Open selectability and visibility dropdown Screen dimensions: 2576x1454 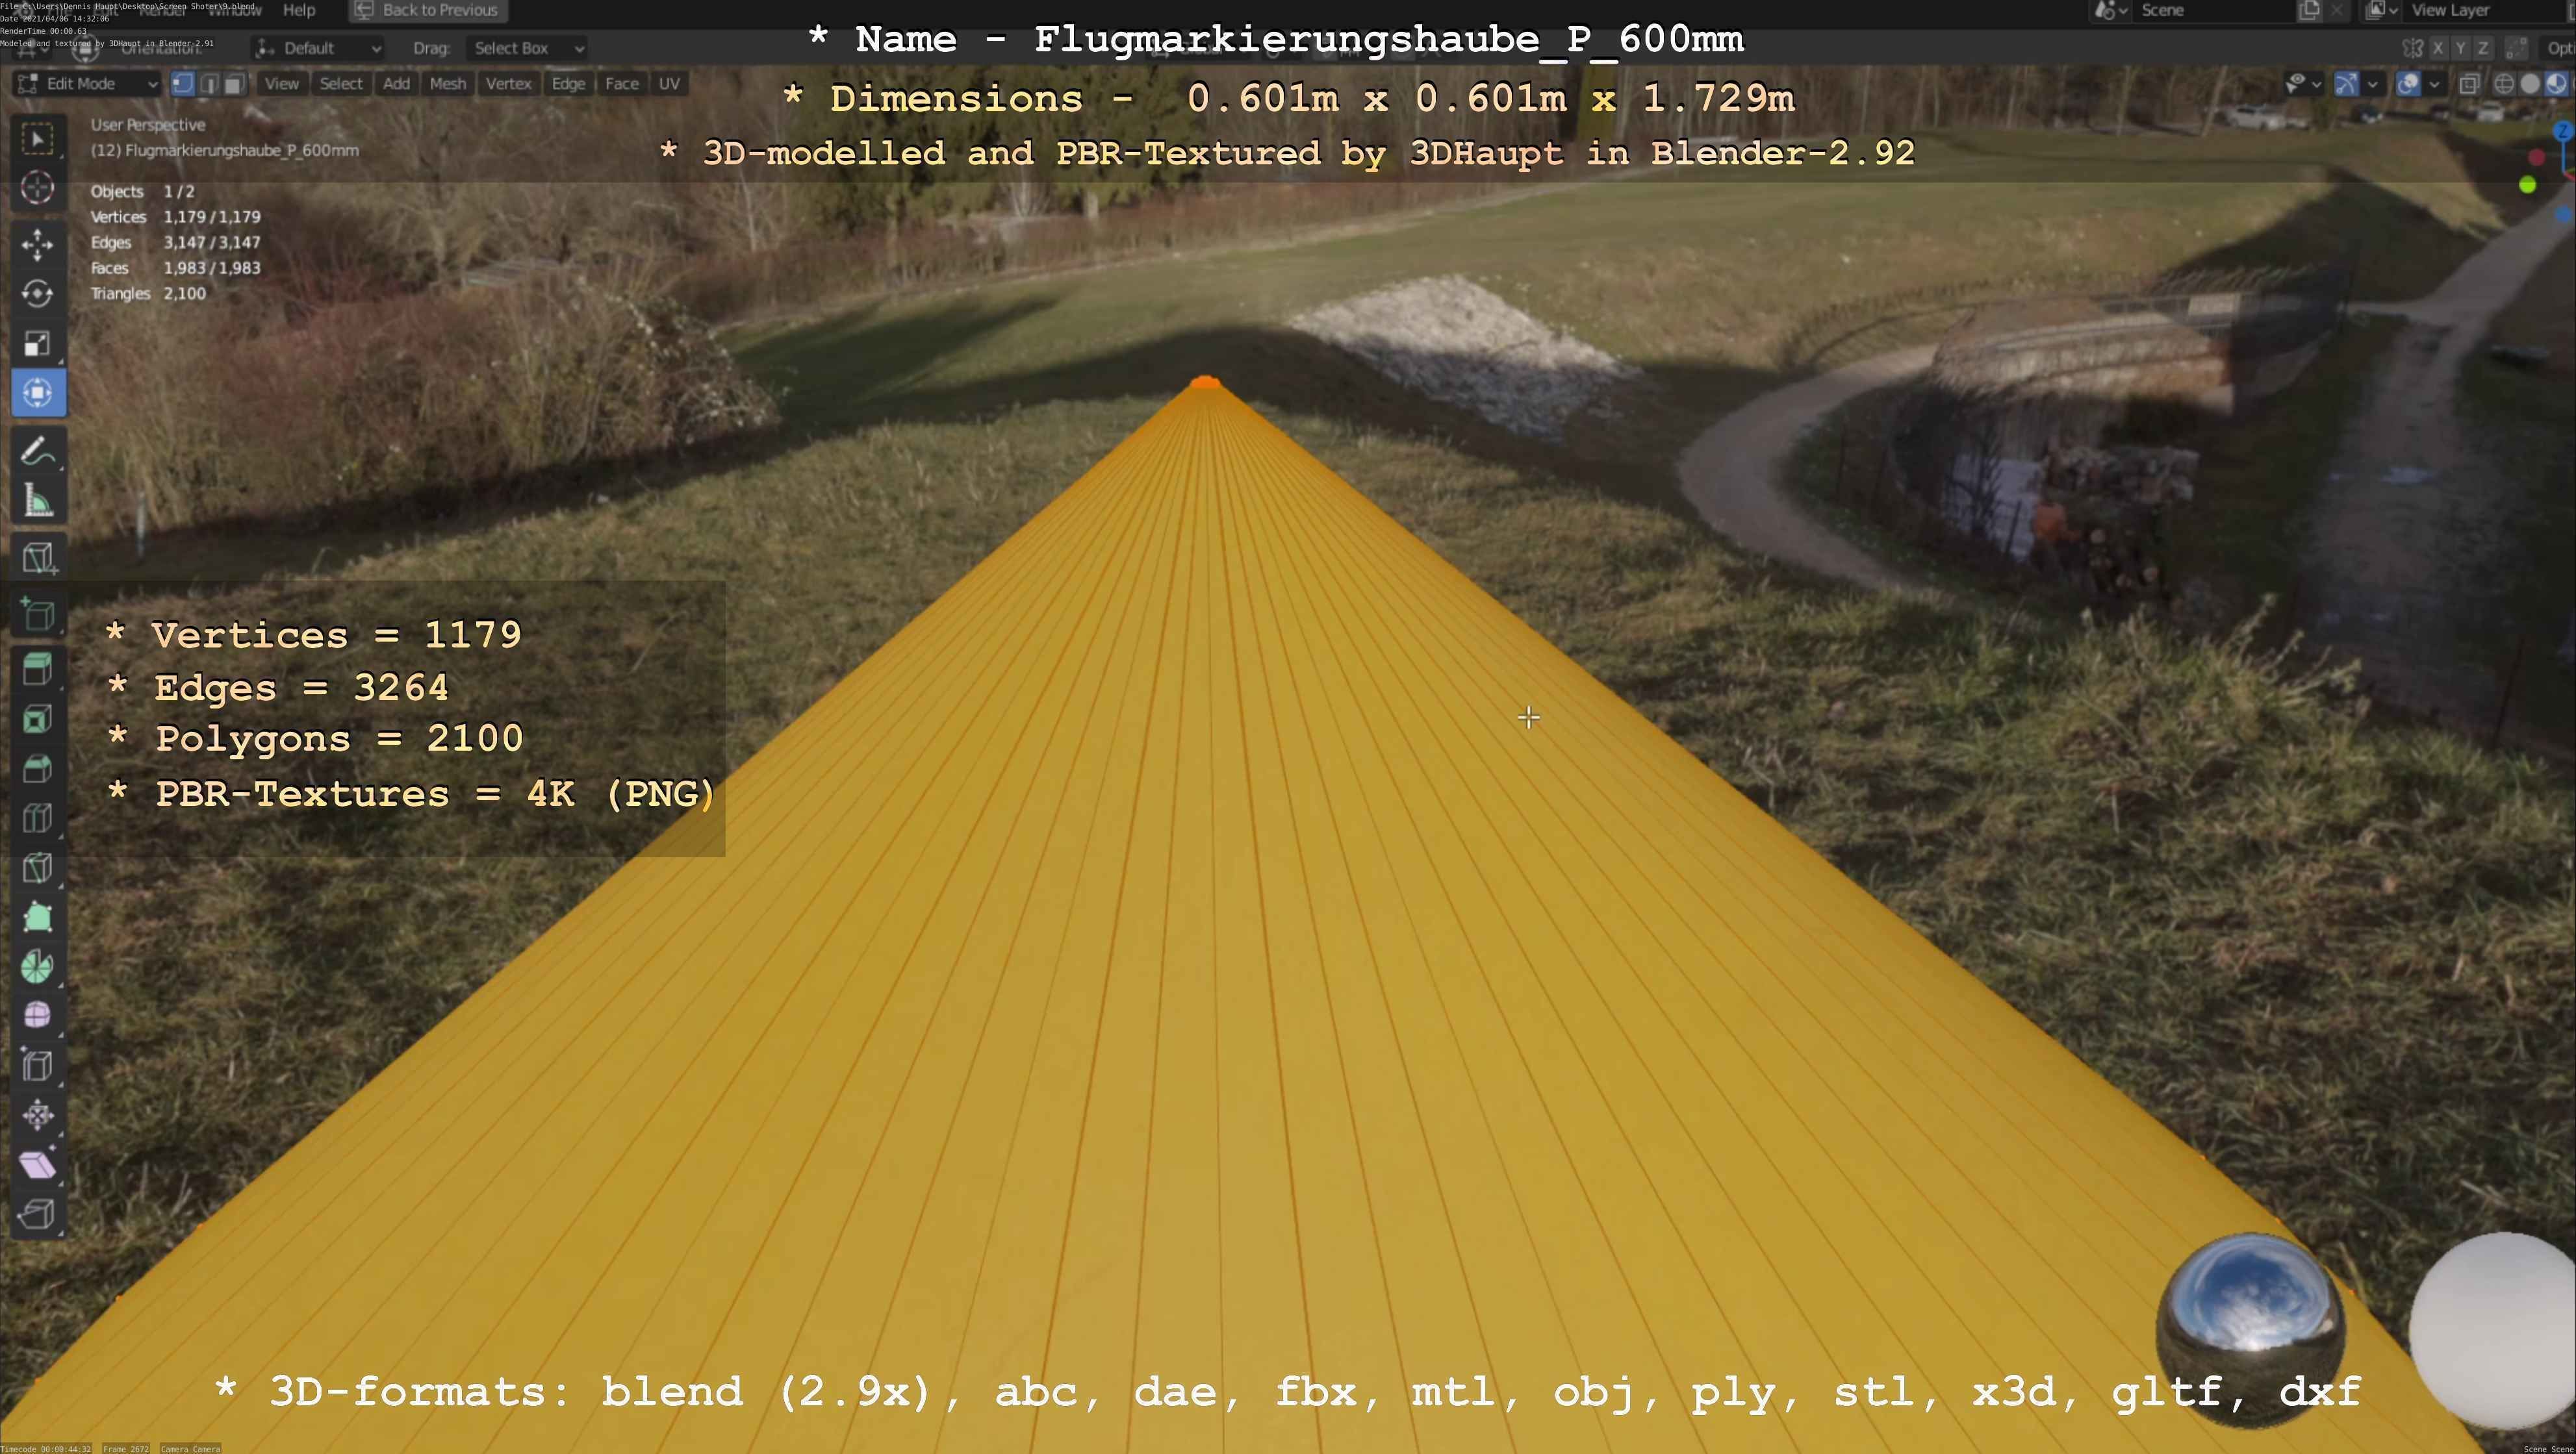2303,84
